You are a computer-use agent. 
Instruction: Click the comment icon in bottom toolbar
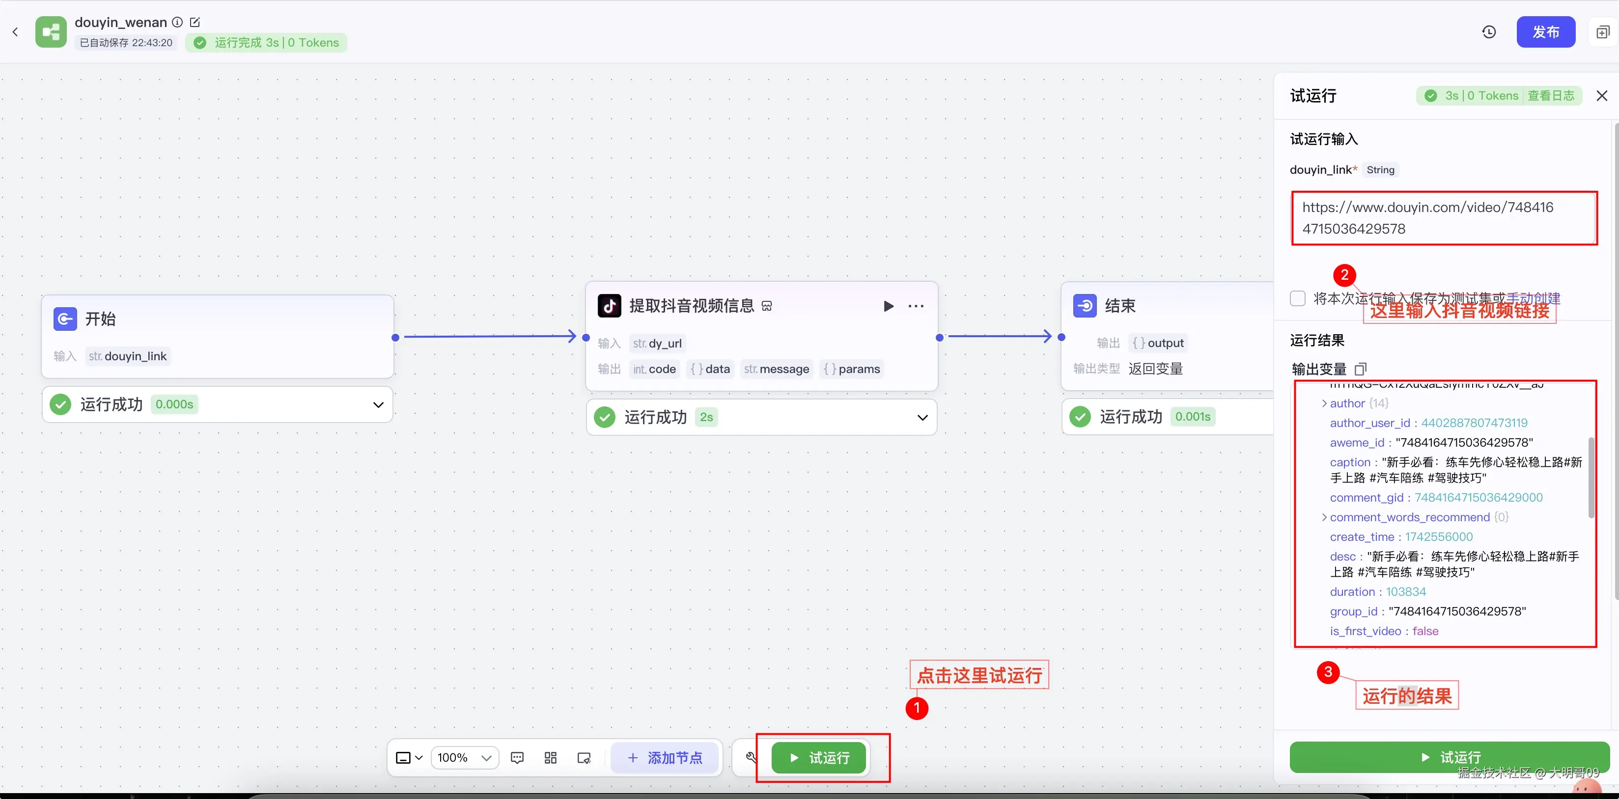pos(517,758)
